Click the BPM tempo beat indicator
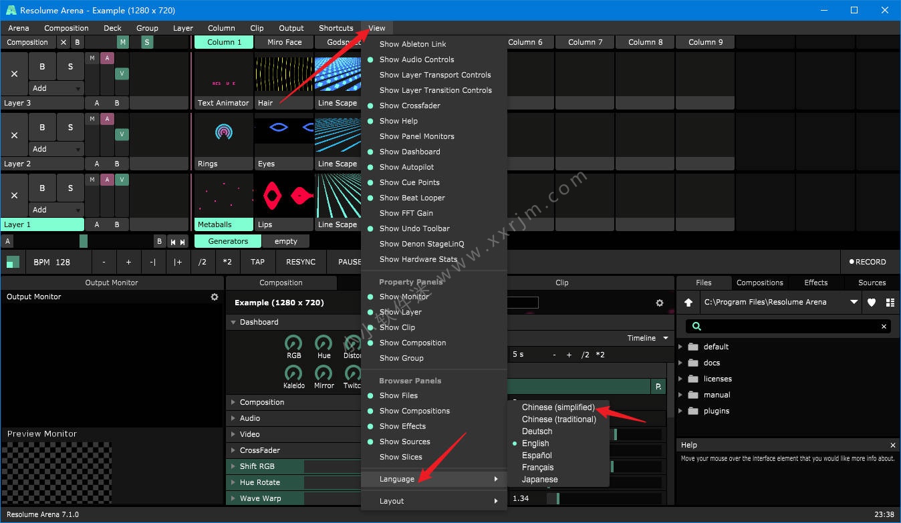The height and width of the screenshot is (523, 901). tap(13, 262)
